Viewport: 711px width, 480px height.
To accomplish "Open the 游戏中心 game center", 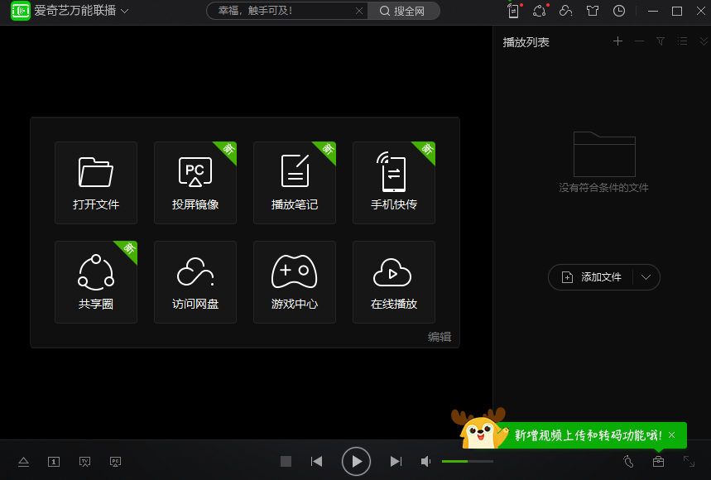I will pyautogui.click(x=295, y=281).
